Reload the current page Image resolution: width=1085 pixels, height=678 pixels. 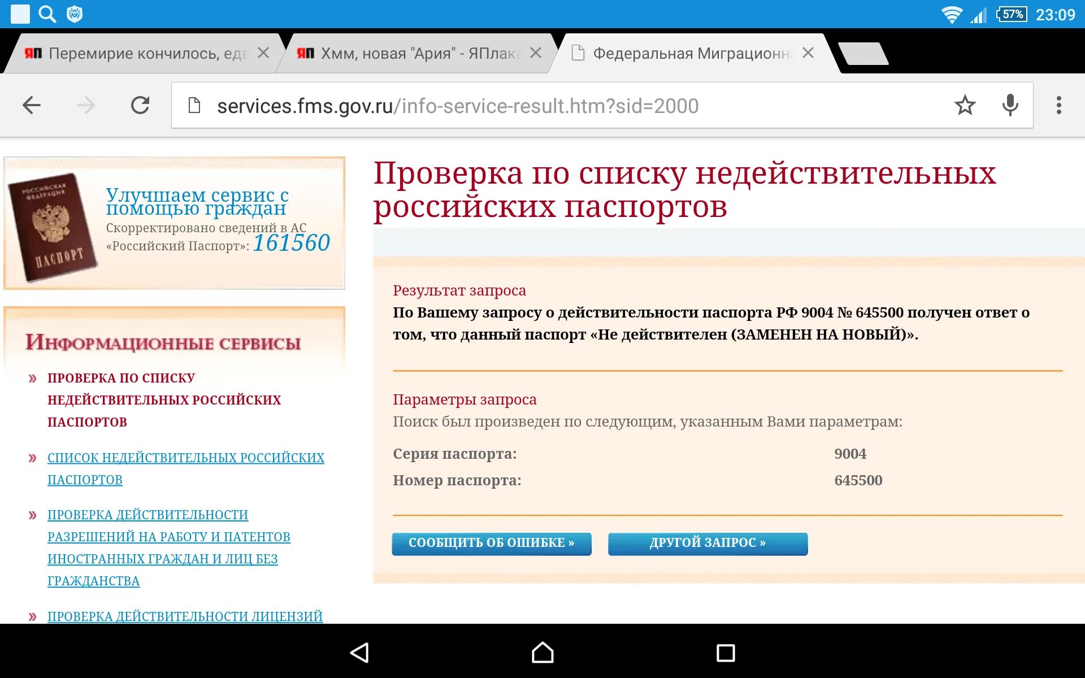click(140, 105)
